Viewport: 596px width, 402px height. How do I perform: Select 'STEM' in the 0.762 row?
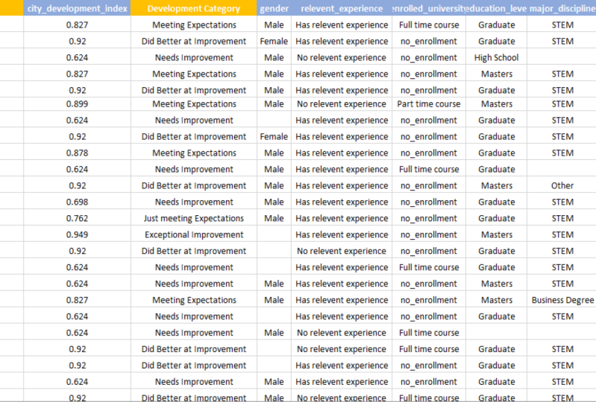[x=562, y=218]
